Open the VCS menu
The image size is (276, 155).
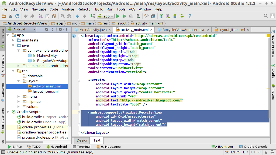click(132, 9)
